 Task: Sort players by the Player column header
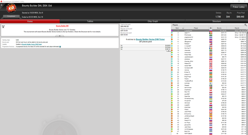pyautogui.click(x=196, y=28)
